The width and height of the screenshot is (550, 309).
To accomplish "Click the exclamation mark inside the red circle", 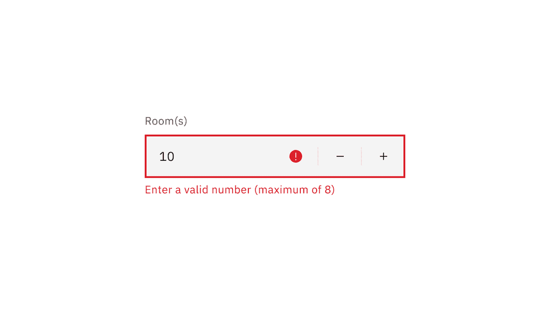I will [x=296, y=156].
